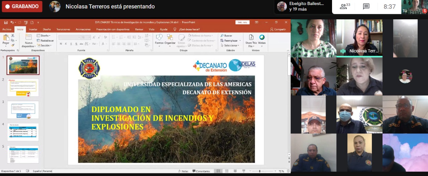Click Español (Panamá) language in status bar
This screenshot has height=176, width=428.
42,171
